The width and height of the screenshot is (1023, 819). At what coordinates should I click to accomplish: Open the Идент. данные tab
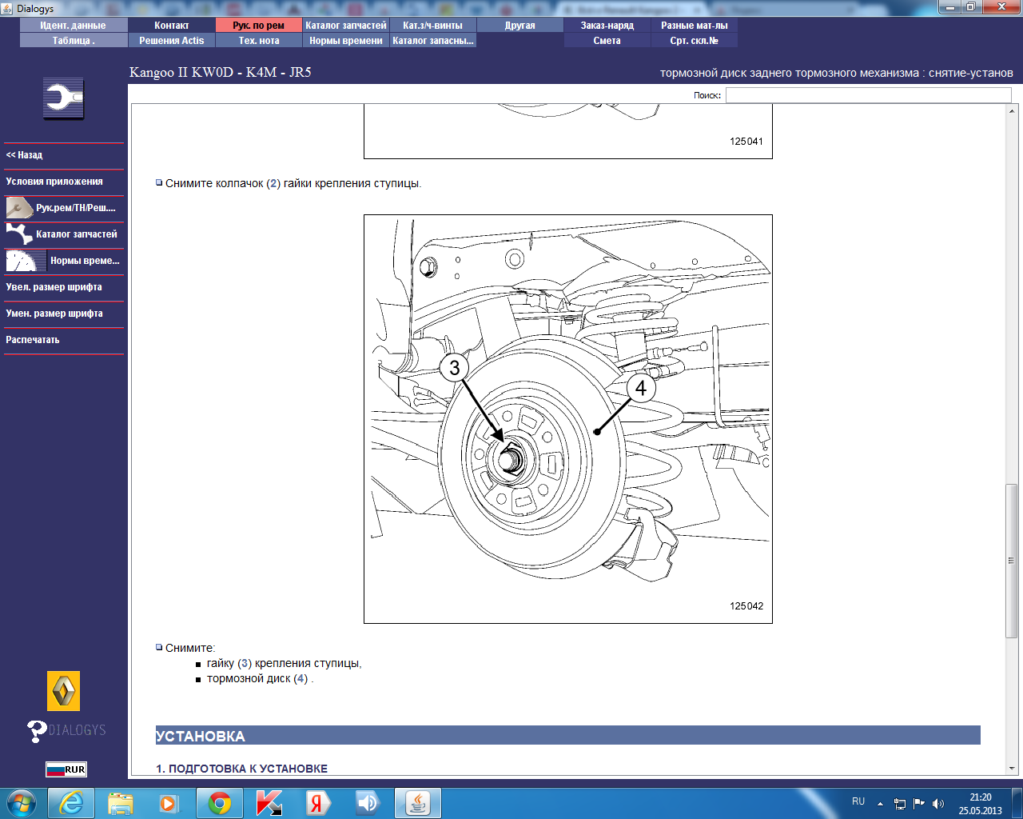click(74, 26)
